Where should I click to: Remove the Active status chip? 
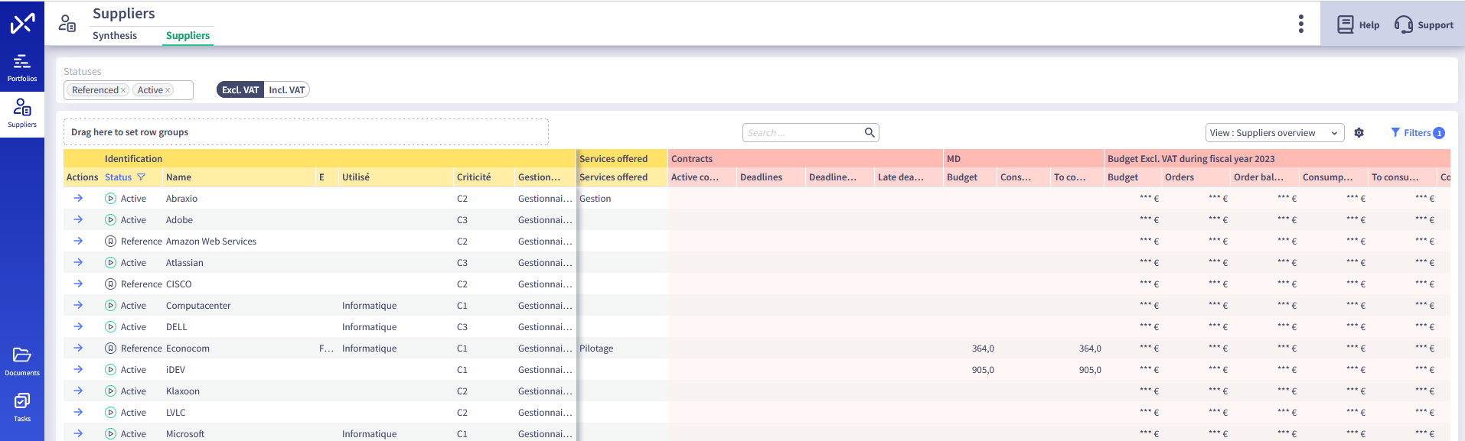click(168, 90)
